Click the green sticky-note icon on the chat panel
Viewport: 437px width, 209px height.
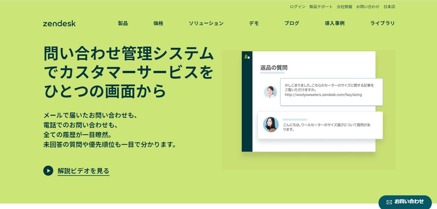tap(247, 56)
